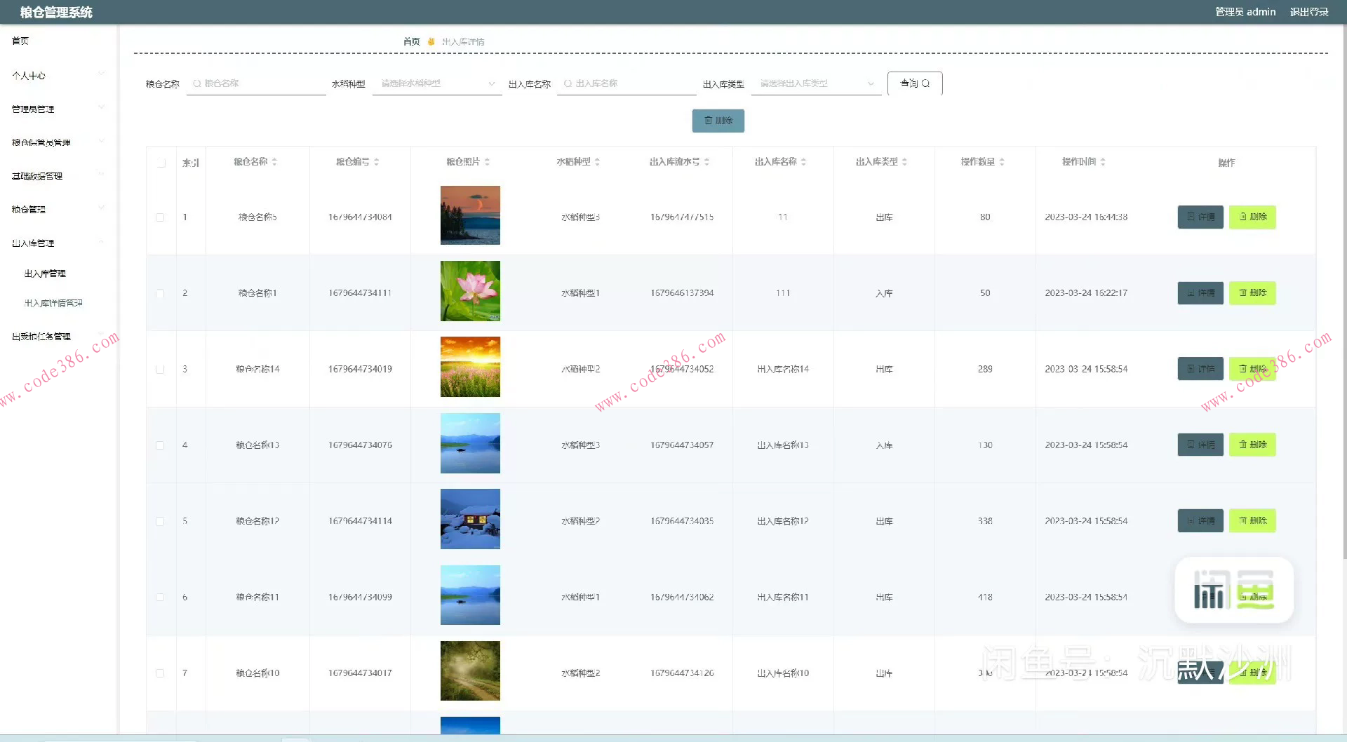The image size is (1347, 742).
Task: Click sort icon next to 出入库类型 header
Action: tap(904, 162)
